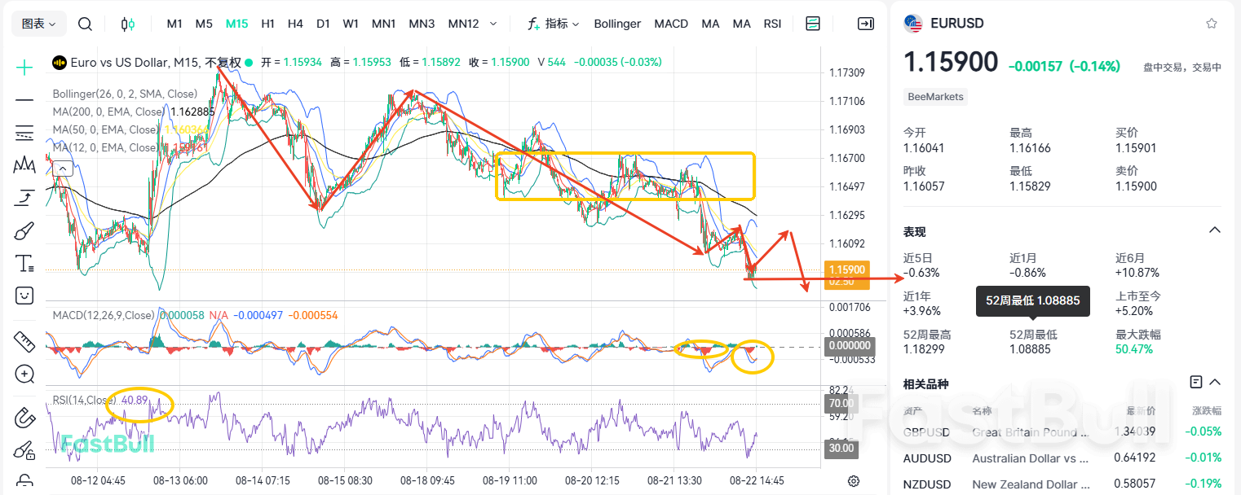The image size is (1241, 495).
Task: Pick the ruler measurement tool
Action: pos(24,342)
